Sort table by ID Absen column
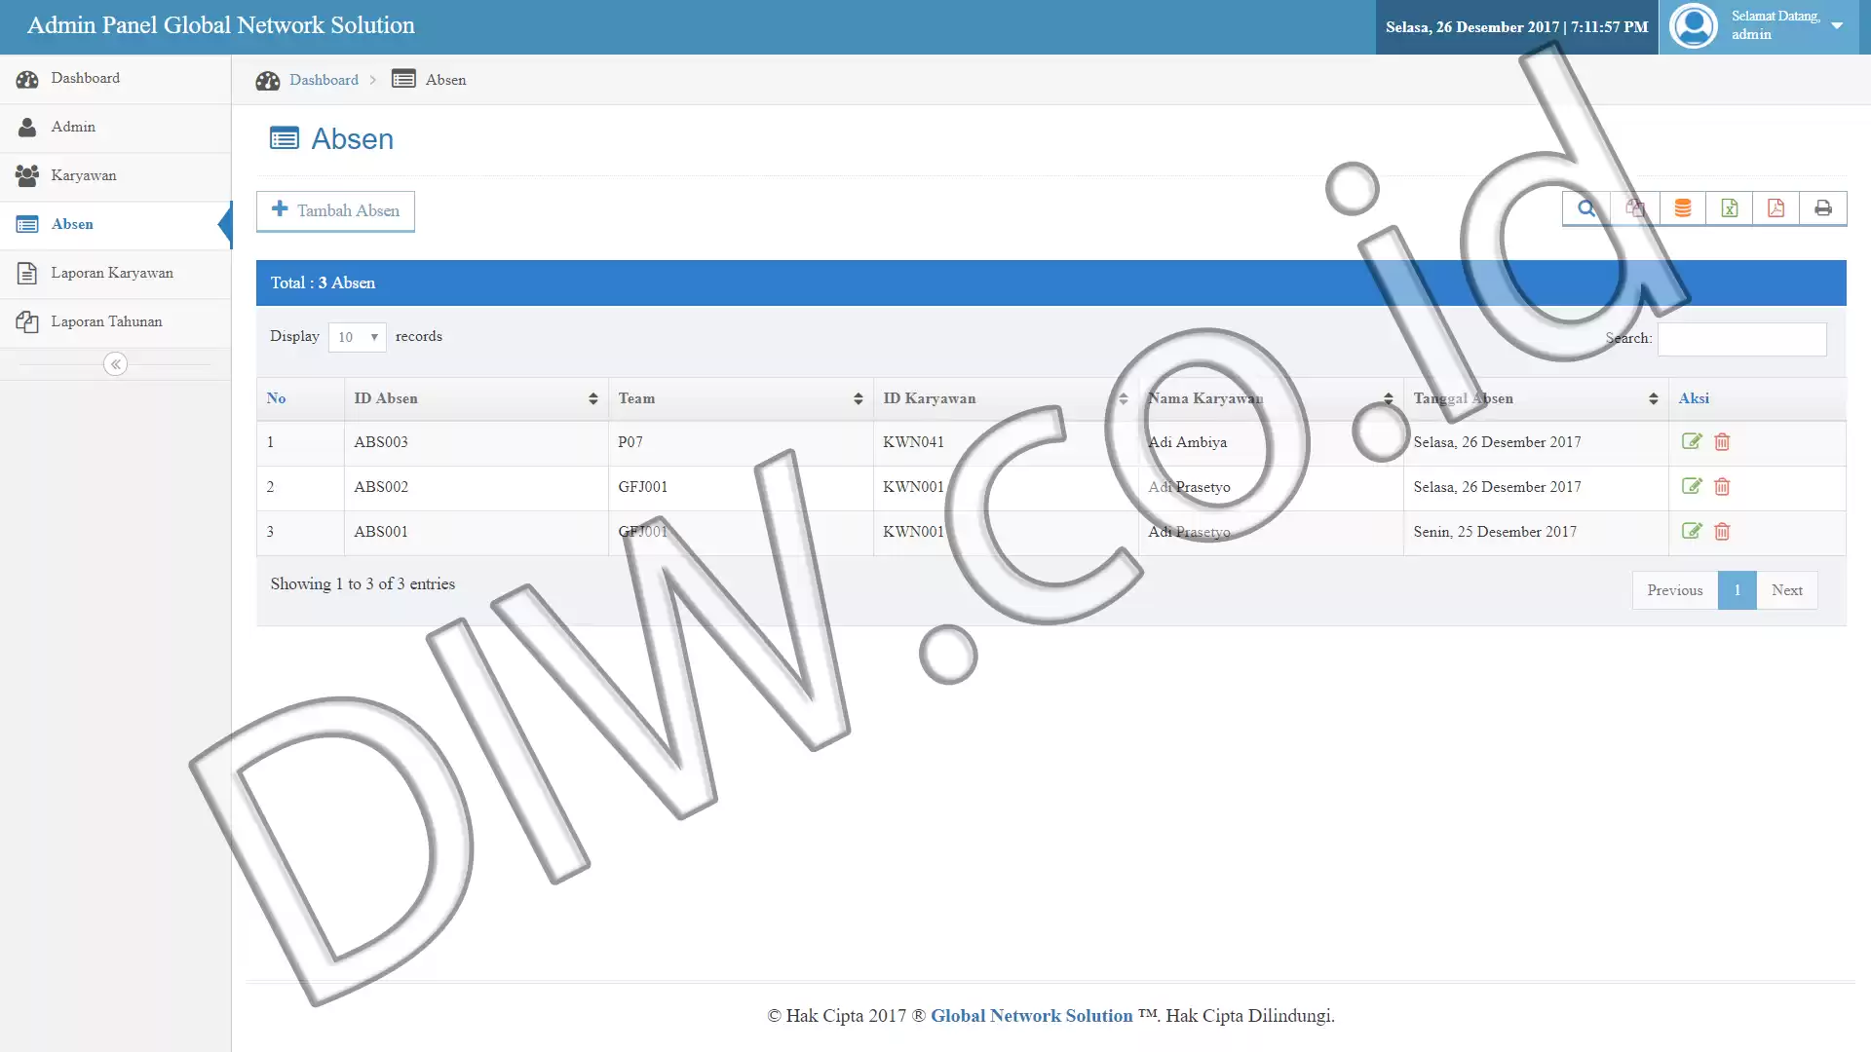Viewport: 1871px width, 1052px height. tap(476, 398)
